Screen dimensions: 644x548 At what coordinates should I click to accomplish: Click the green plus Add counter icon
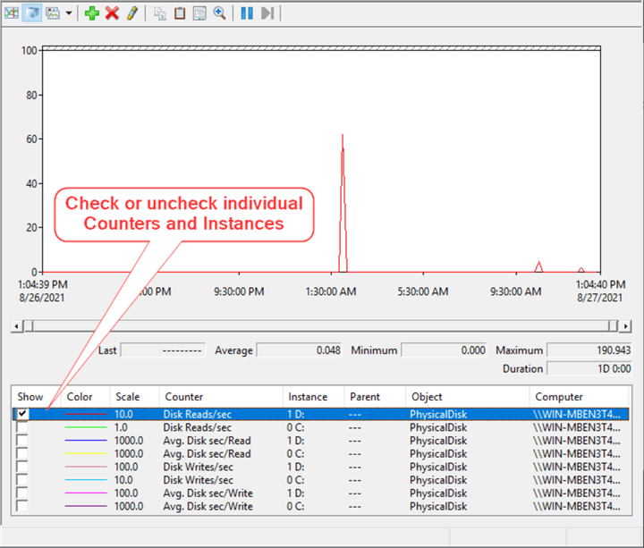[91, 13]
